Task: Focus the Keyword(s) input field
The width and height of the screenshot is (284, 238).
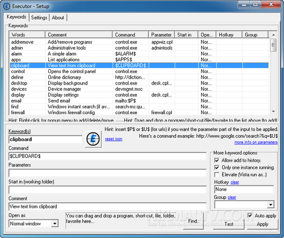Action: 45,139
